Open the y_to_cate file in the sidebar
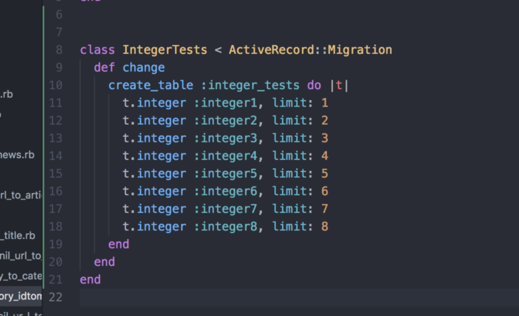Viewport: 519px width, 316px height. 21,276
